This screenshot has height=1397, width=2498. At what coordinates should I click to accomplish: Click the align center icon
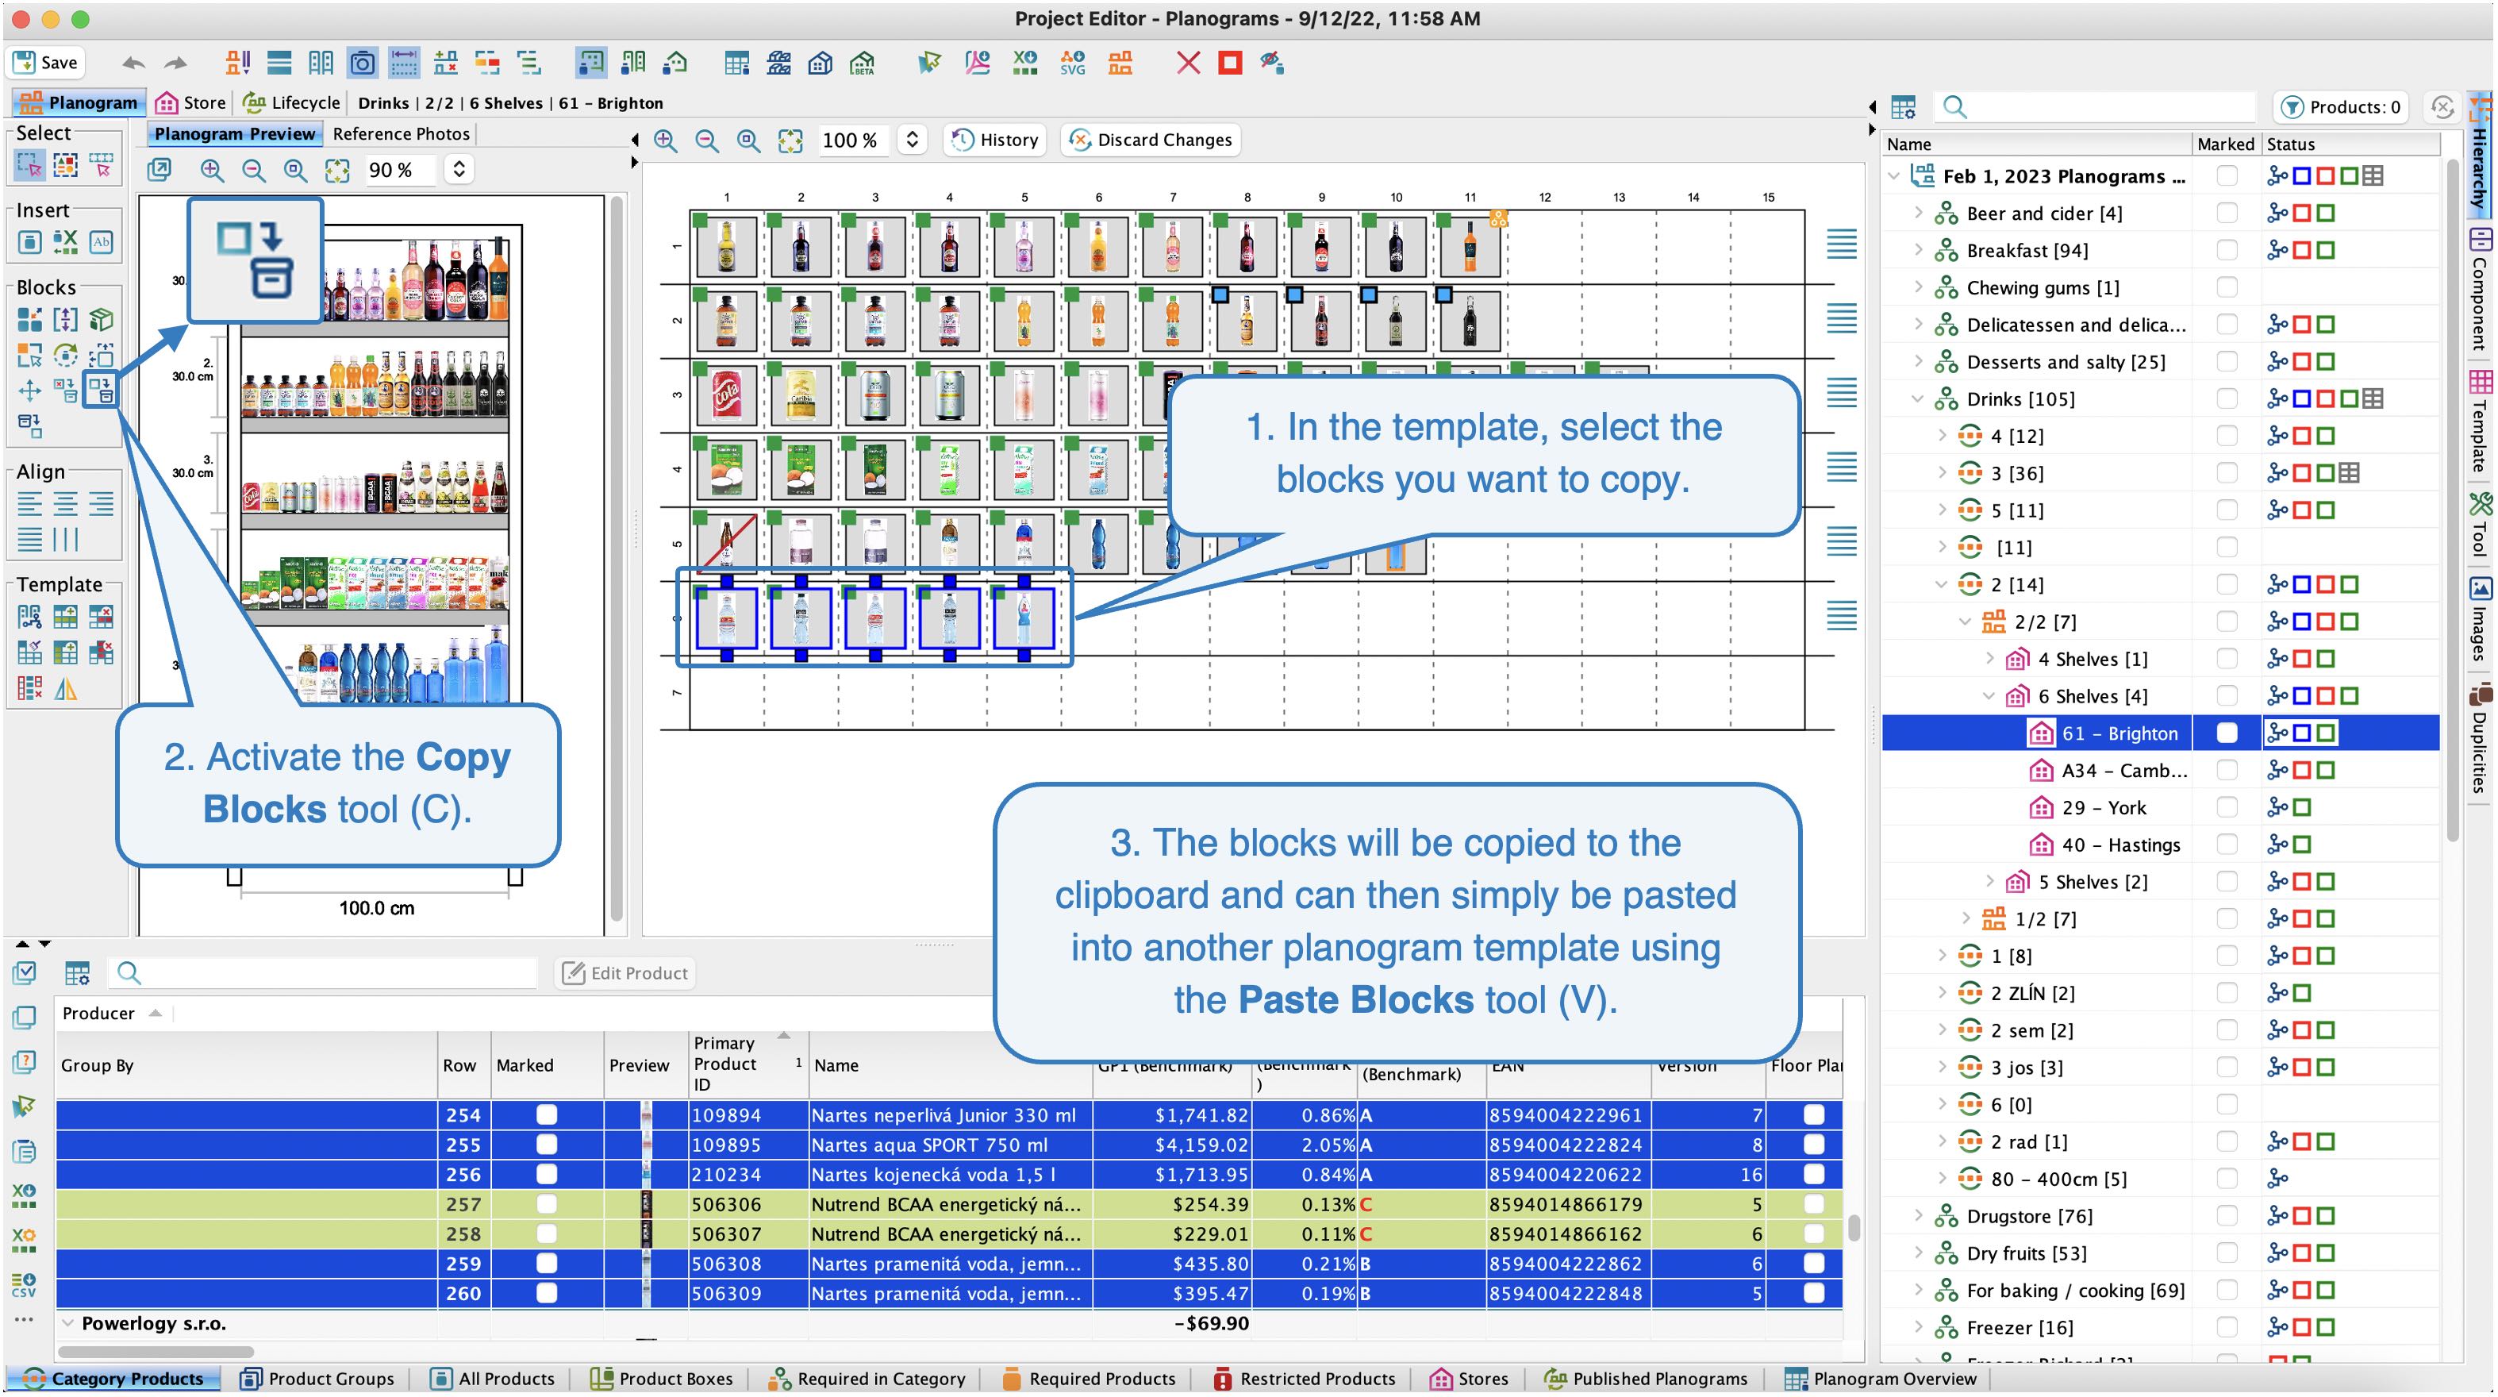65,503
